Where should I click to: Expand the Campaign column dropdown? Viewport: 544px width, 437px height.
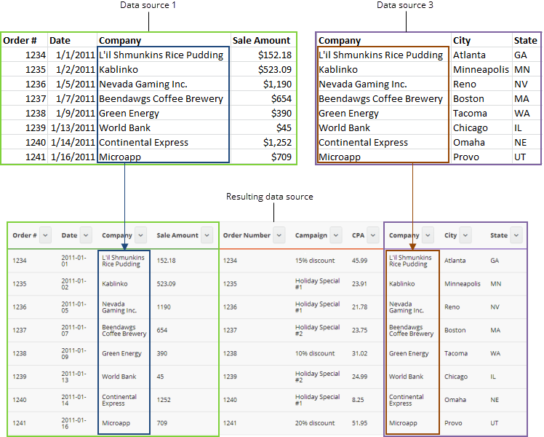click(x=336, y=235)
